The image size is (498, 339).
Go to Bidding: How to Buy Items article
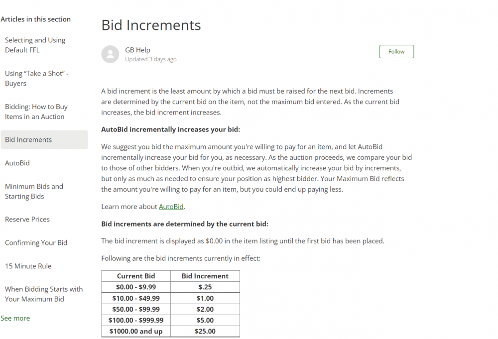(36, 112)
